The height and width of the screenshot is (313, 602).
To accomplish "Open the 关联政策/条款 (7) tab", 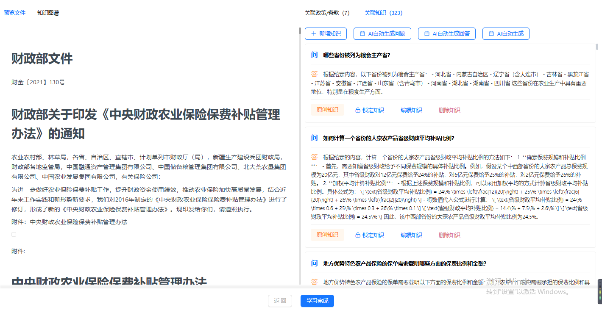I will coord(327,13).
